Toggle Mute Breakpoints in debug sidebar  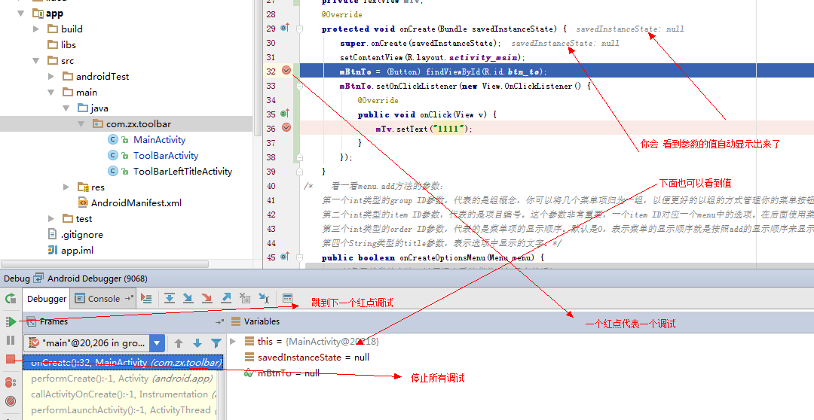click(11, 401)
